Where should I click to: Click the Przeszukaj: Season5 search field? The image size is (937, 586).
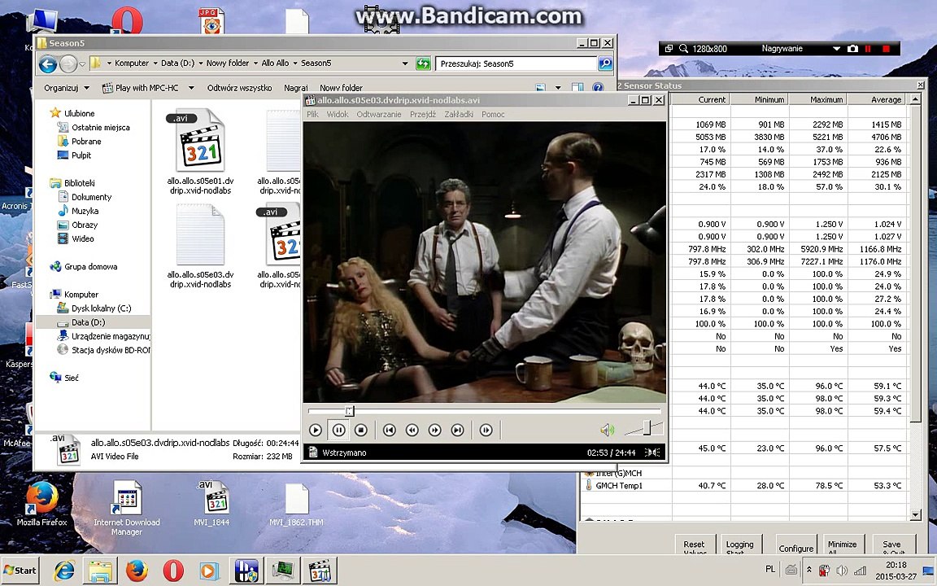[516, 63]
